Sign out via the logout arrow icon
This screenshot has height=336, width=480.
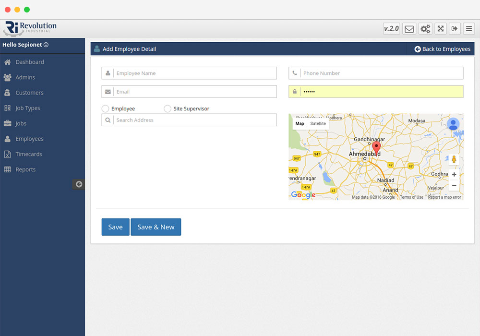click(x=455, y=28)
